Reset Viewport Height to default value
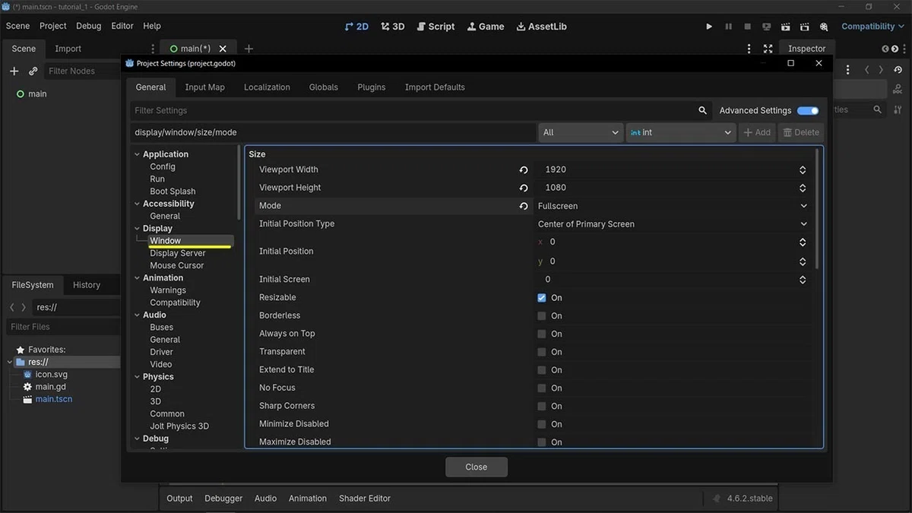This screenshot has height=513, width=912. [524, 188]
